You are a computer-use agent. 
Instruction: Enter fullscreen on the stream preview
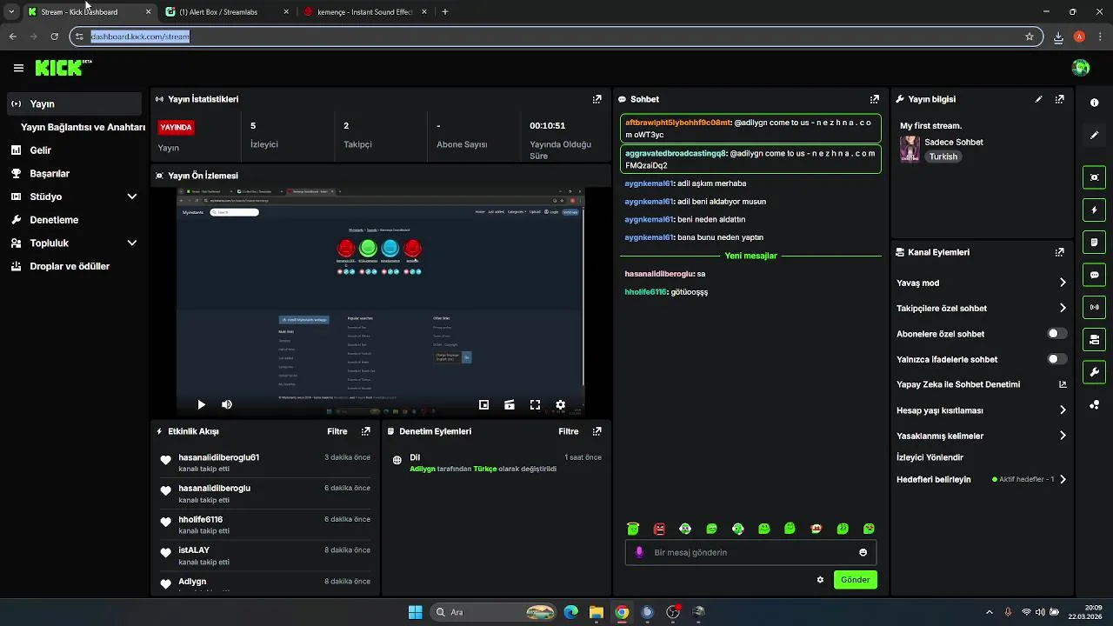(535, 404)
